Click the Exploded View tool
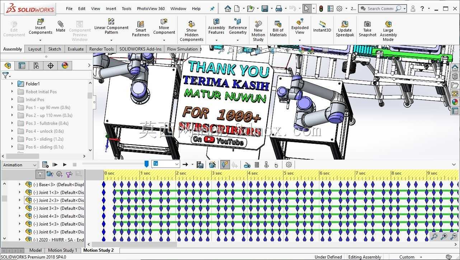The width and height of the screenshot is (460, 260). pos(300,26)
